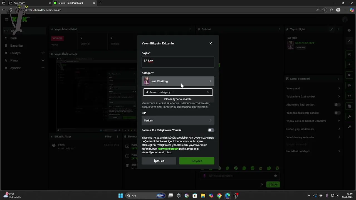The width and height of the screenshot is (356, 200).
Task: Open the Turkish language dropdown
Action: 178,121
